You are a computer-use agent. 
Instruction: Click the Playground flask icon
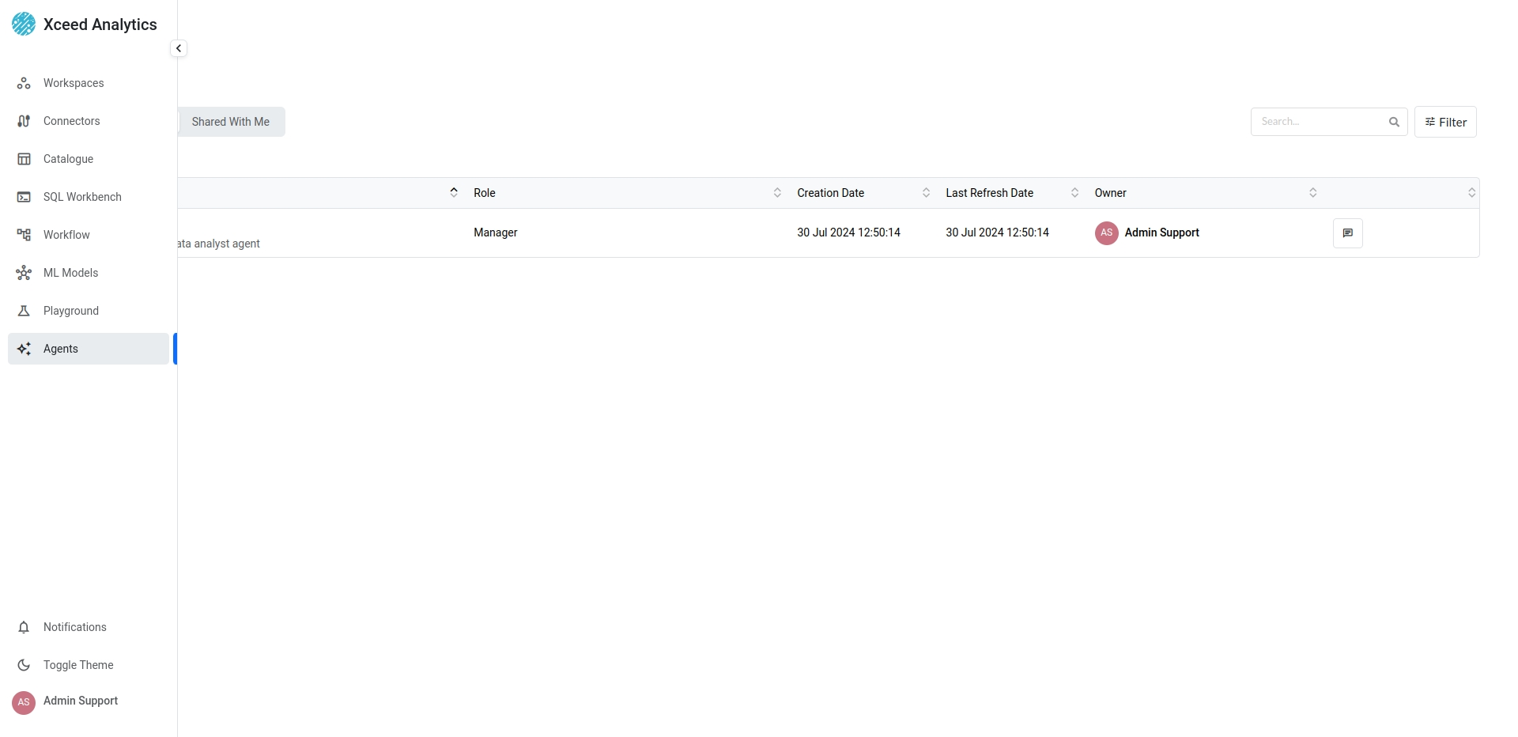24,311
